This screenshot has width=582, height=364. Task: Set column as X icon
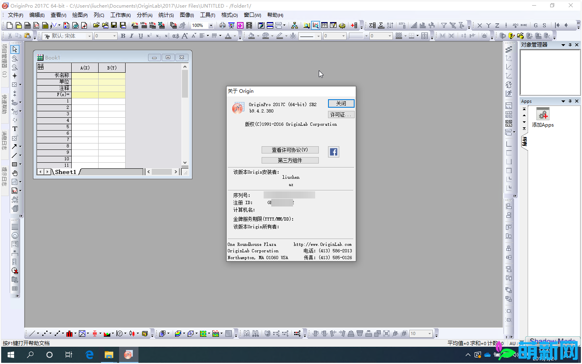tap(479, 25)
